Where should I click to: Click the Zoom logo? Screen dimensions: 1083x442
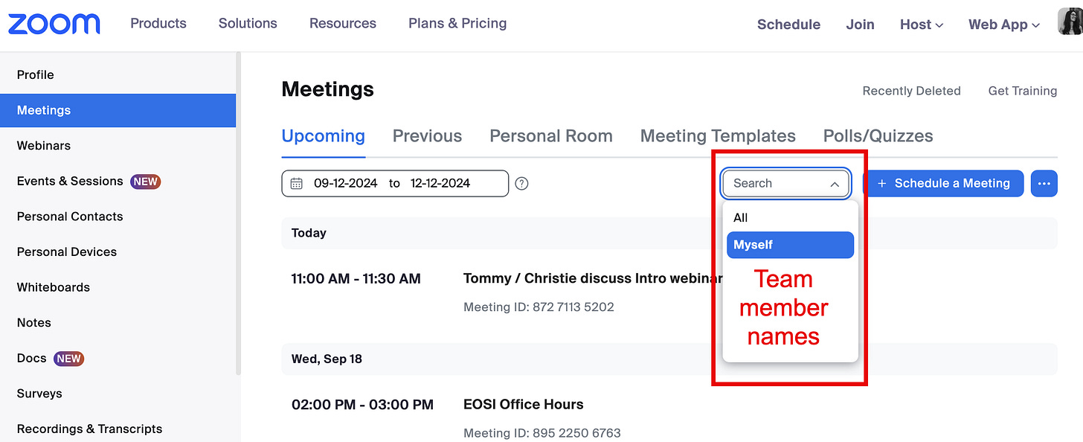[54, 24]
